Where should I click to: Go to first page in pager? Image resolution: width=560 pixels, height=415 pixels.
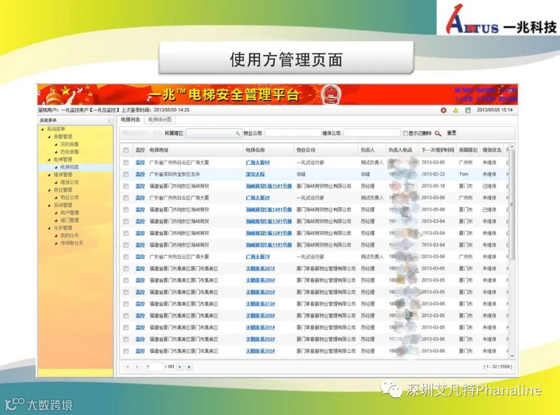click(128, 367)
